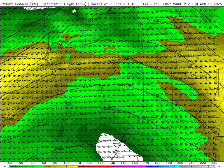
Task: Click the 10680 label beside the white area
Action: click(x=122, y=142)
